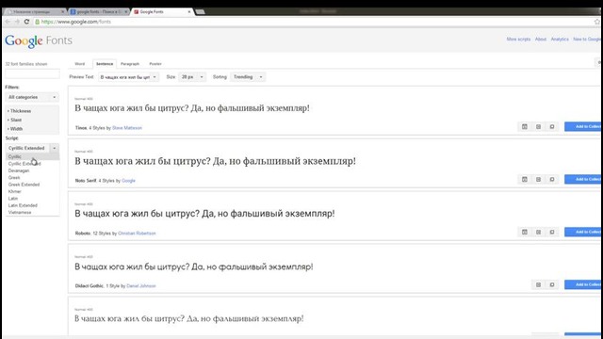Add Tinos to the collection

[583, 126]
